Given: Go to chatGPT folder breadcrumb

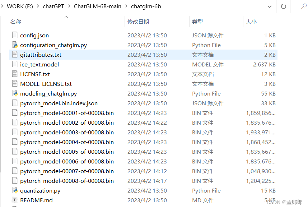Looking at the screenshot, I should (53, 6).
